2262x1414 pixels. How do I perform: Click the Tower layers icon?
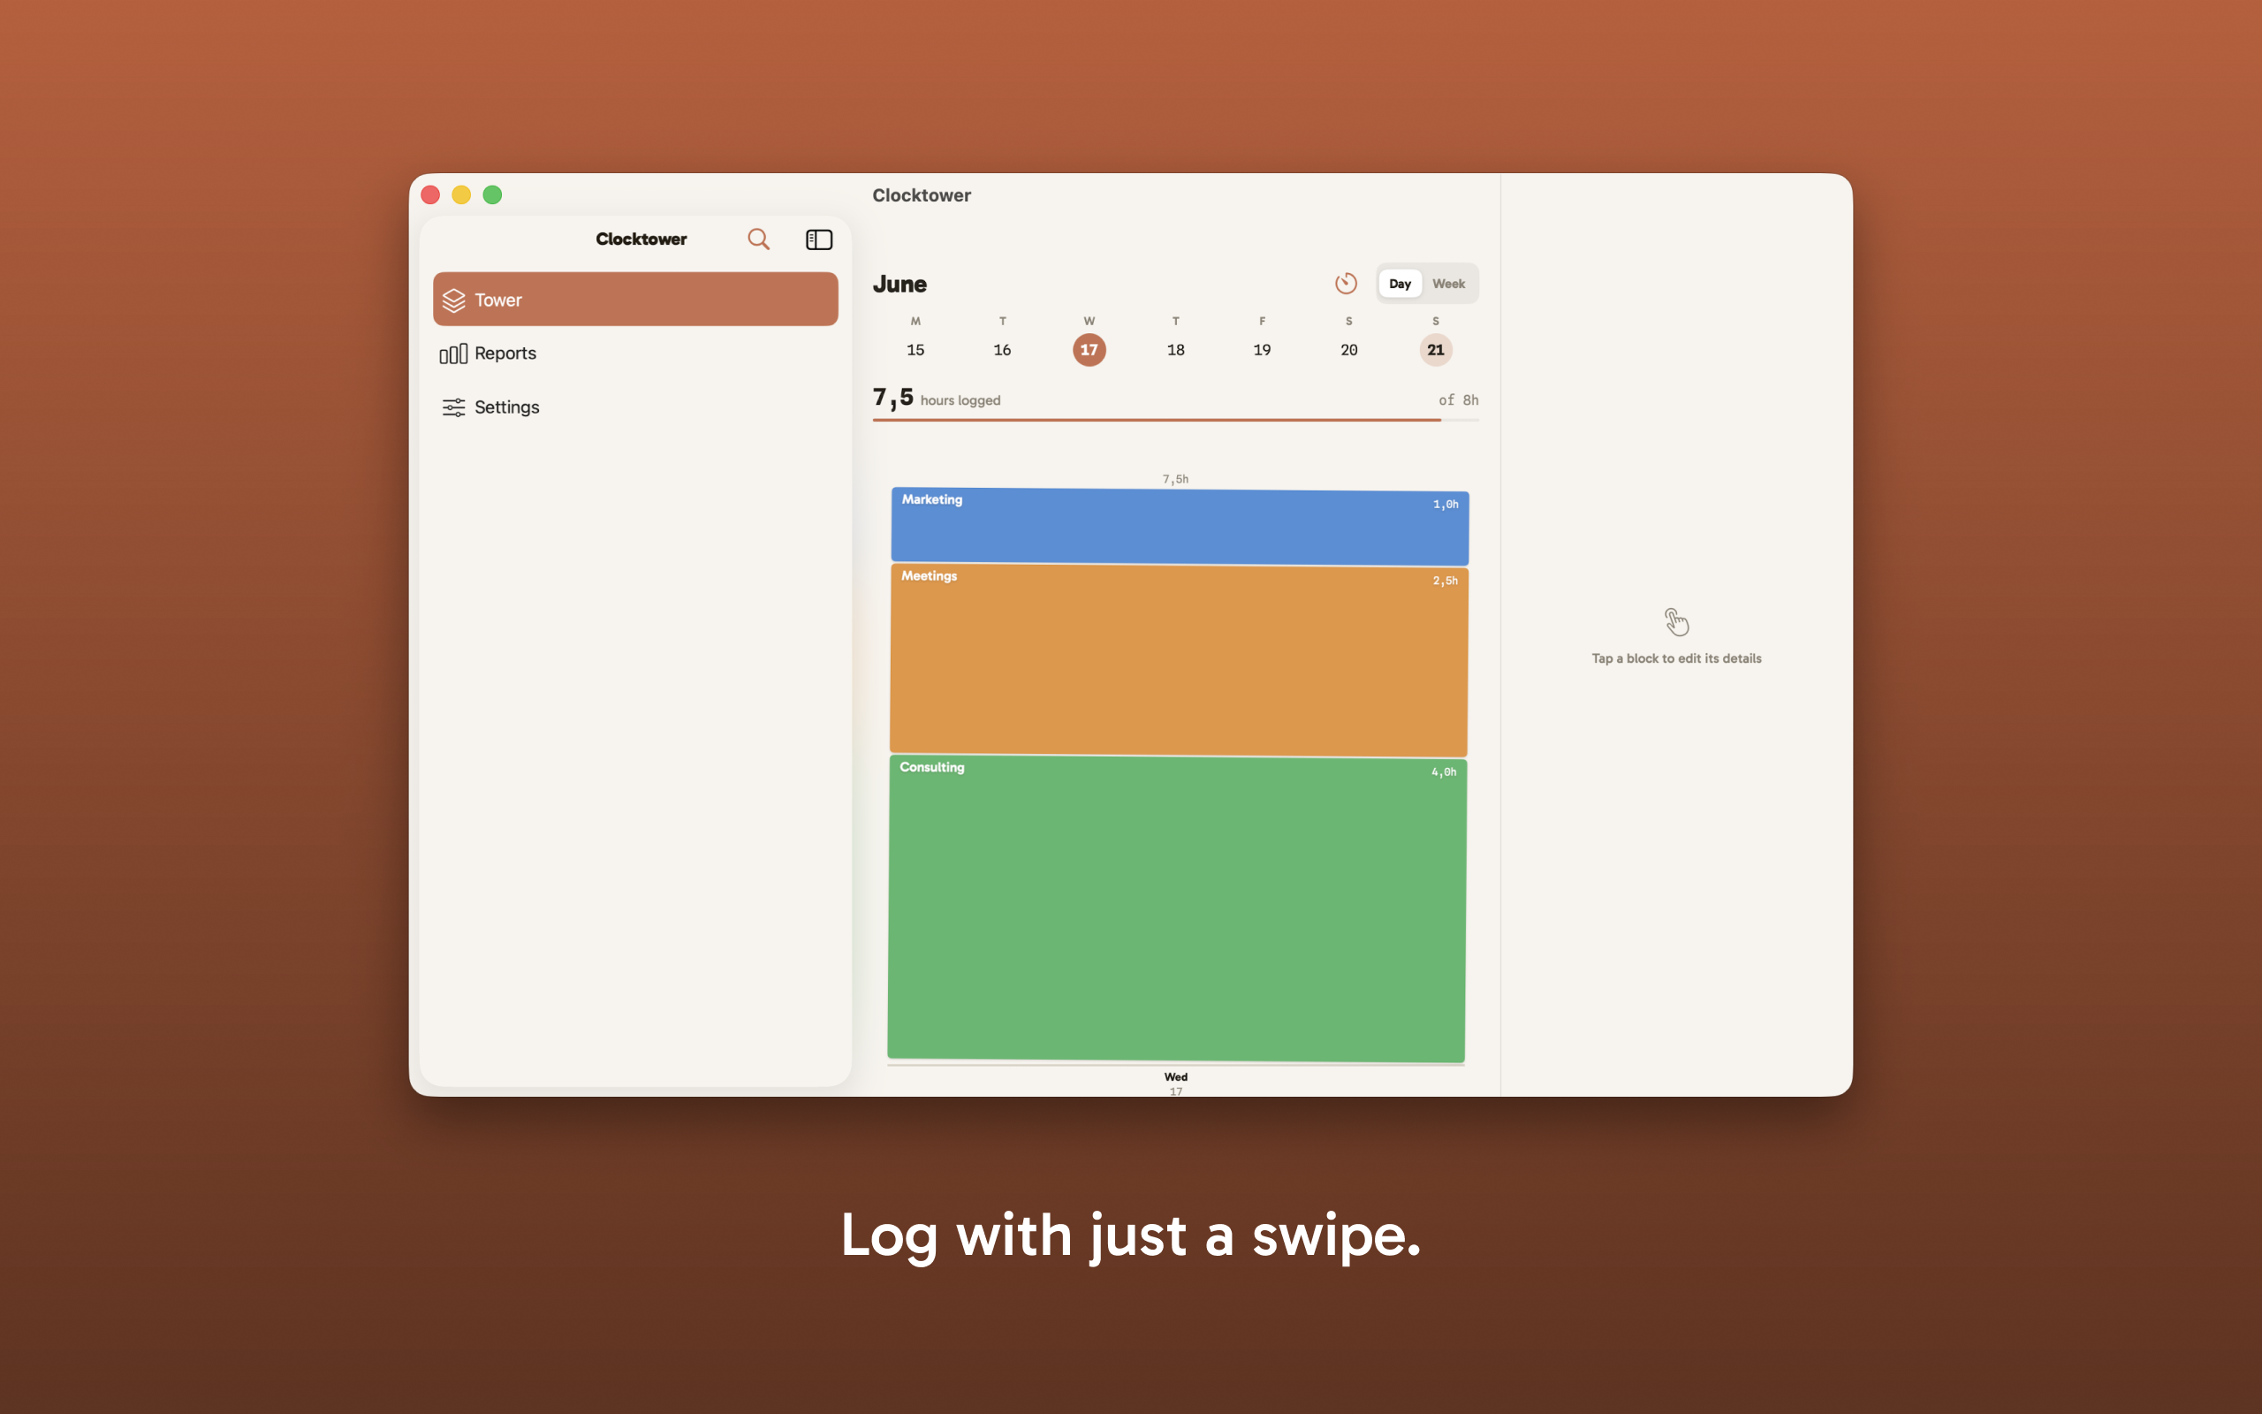(x=453, y=300)
